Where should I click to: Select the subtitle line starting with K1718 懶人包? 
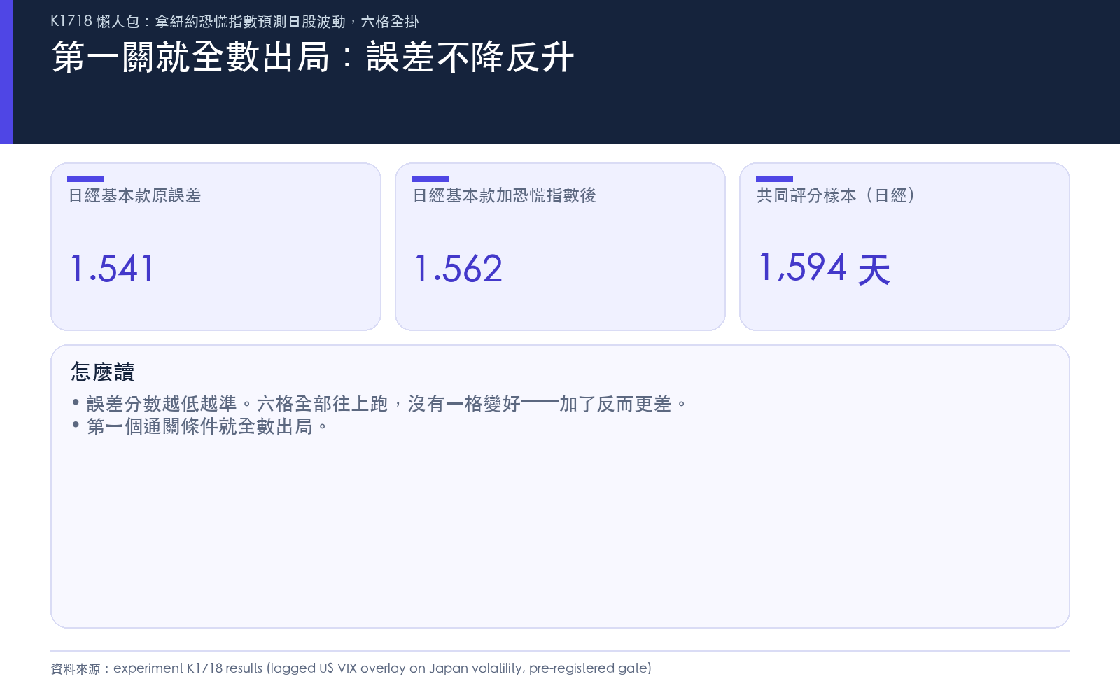(x=234, y=21)
